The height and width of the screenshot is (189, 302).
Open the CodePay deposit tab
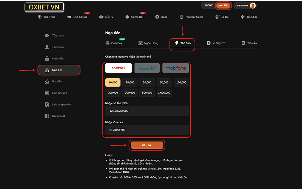coord(114,43)
